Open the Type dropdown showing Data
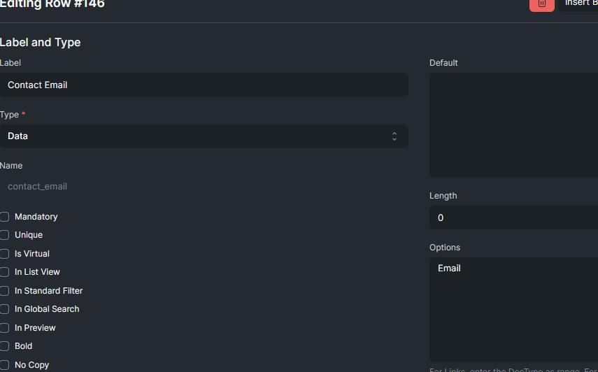 [204, 136]
